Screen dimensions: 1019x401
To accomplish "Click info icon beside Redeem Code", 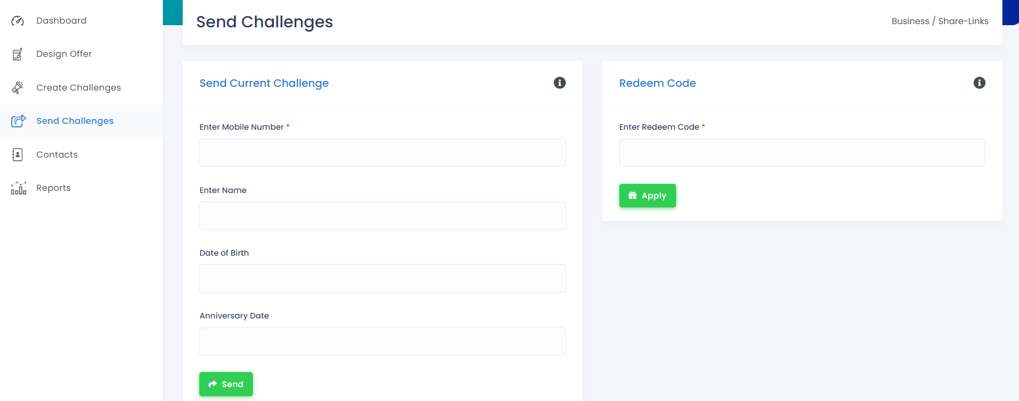I will (x=979, y=83).
